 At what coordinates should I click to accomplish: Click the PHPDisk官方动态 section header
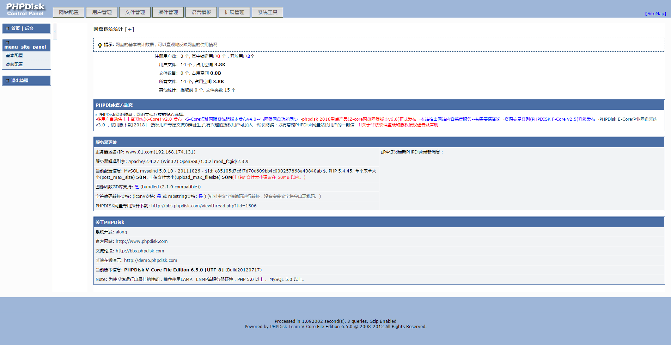pos(379,105)
